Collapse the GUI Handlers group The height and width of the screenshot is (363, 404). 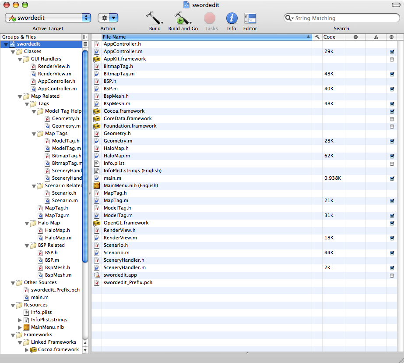(20, 60)
